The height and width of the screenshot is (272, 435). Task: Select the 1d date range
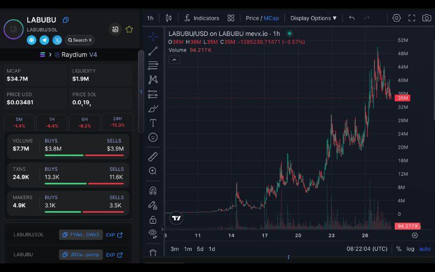[212, 249]
